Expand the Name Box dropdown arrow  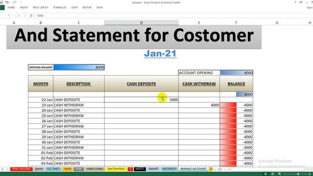[x=8, y=16]
